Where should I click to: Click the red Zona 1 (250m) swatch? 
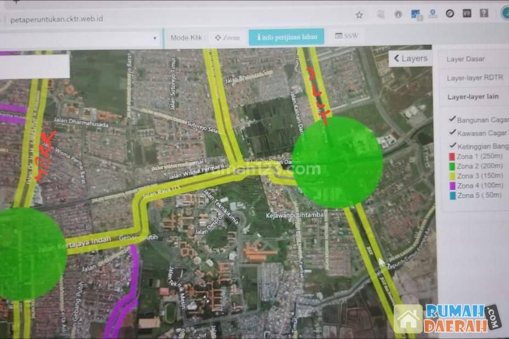(x=452, y=159)
